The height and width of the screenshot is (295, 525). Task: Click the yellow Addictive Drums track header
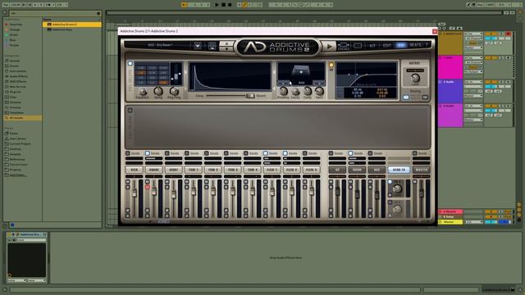tap(450, 43)
